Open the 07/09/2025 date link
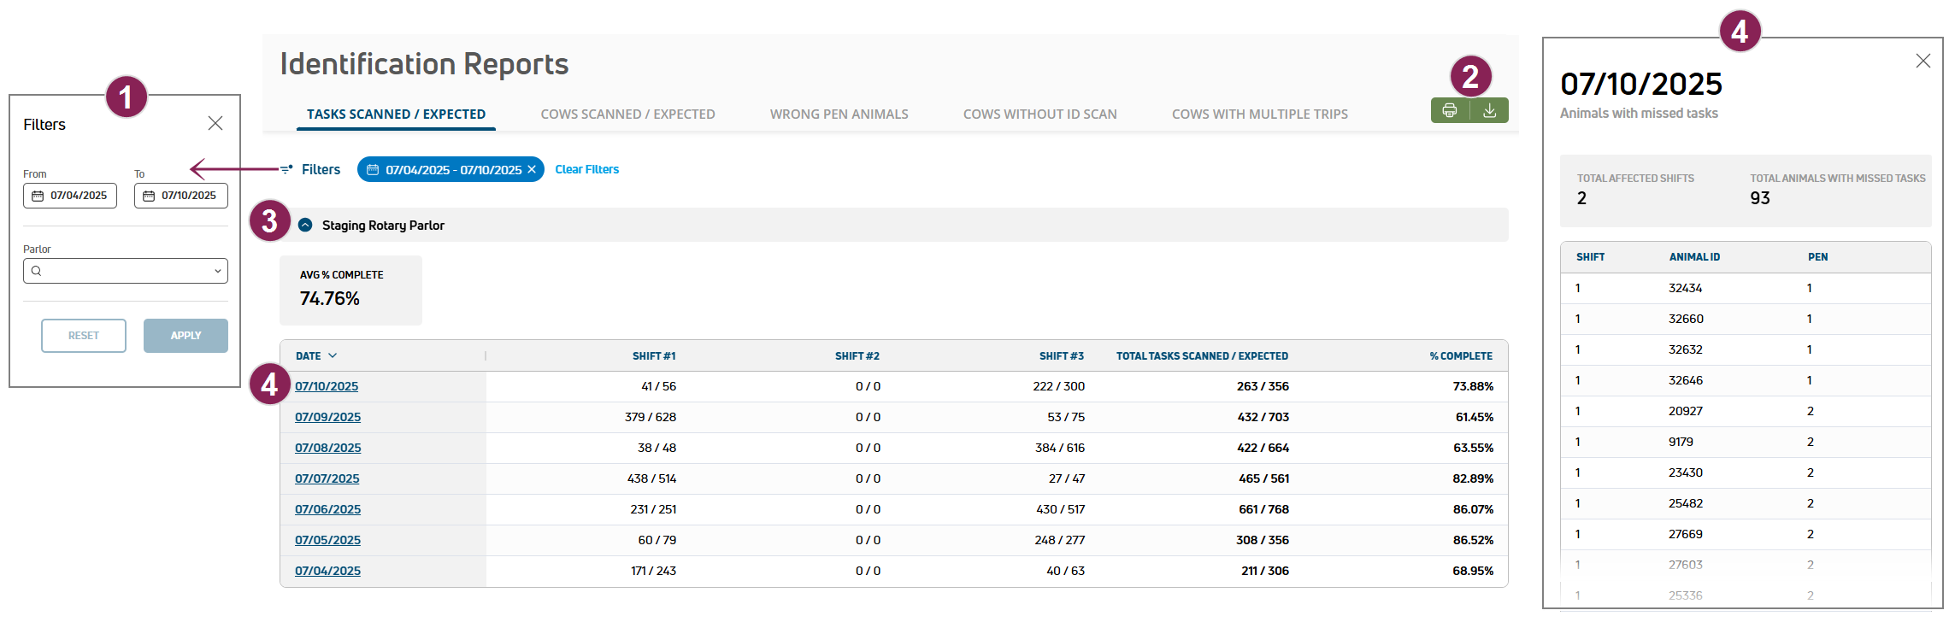 [327, 417]
